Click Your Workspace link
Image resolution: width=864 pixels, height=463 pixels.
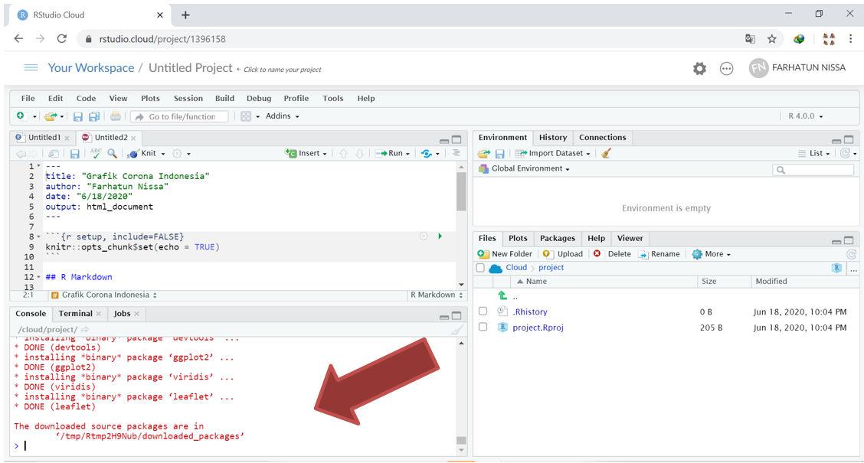[91, 67]
